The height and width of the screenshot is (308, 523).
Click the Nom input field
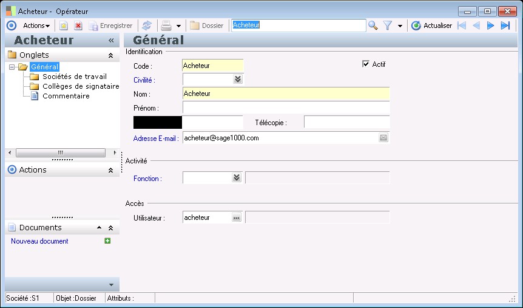pos(286,94)
